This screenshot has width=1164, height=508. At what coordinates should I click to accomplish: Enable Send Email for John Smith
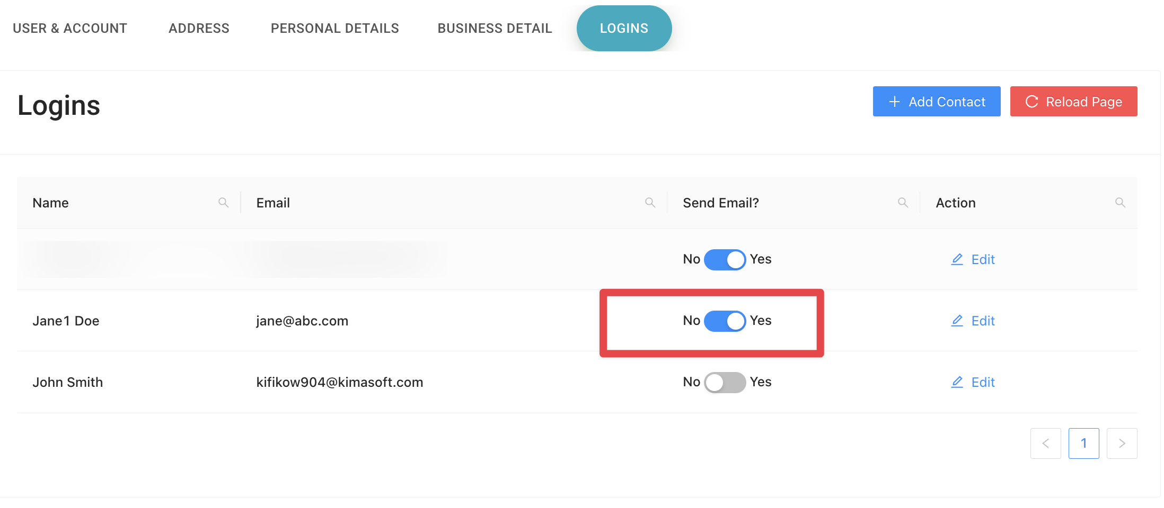(x=725, y=382)
